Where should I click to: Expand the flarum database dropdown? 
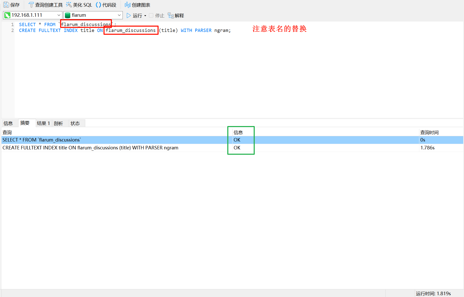pos(119,15)
